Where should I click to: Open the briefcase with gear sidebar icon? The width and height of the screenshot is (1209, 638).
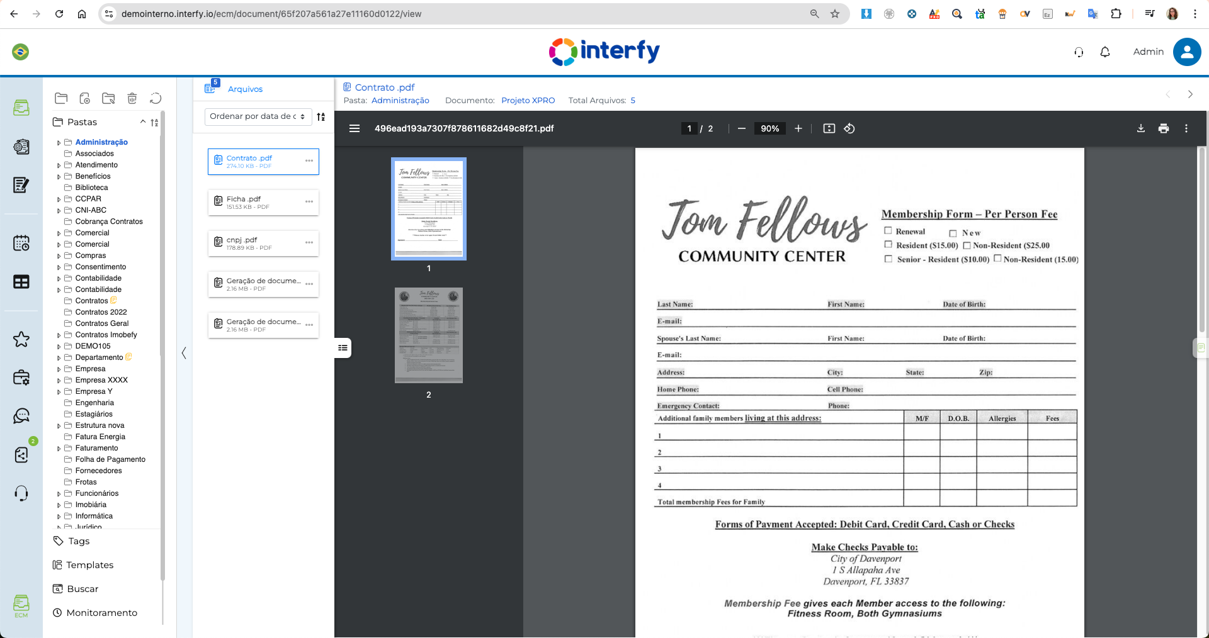tap(21, 378)
